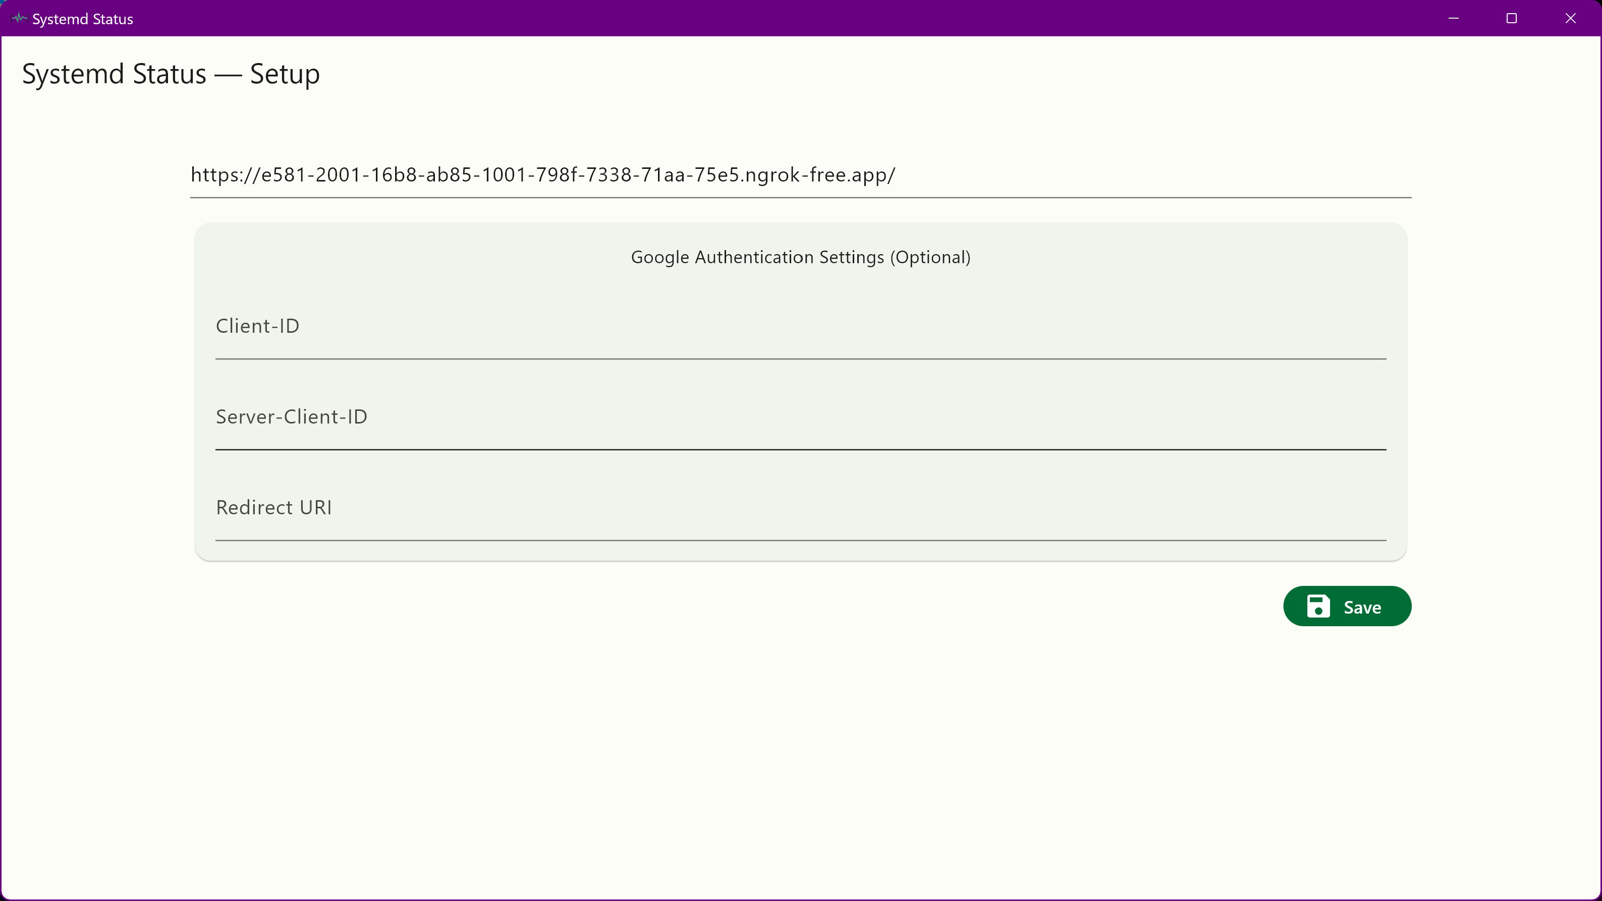
Task: Click the Redirect URI field label
Action: point(273,506)
